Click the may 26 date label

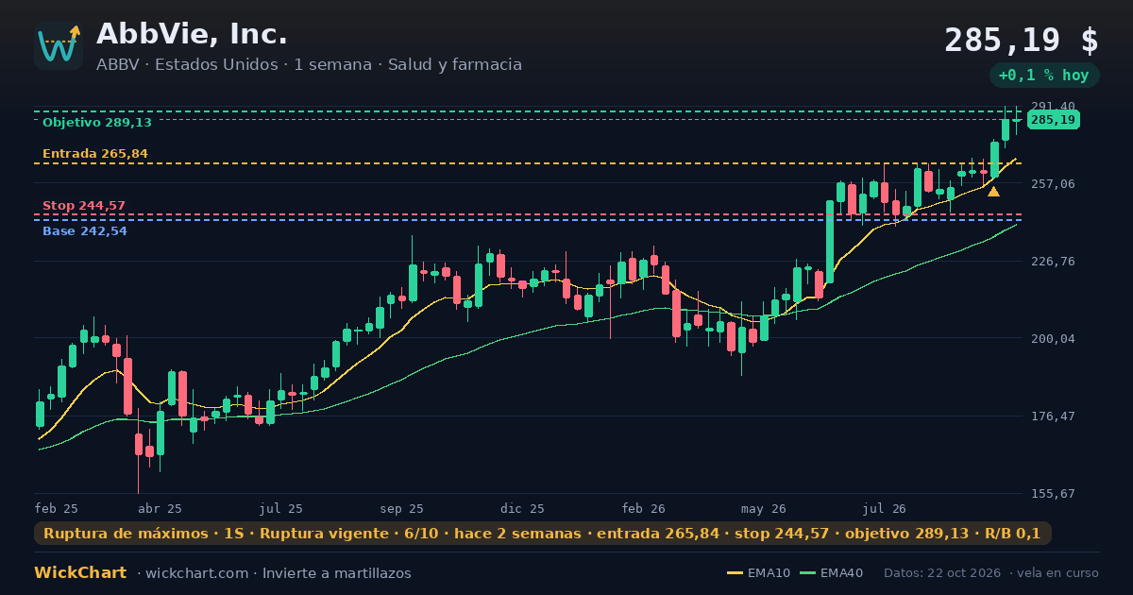(x=765, y=508)
